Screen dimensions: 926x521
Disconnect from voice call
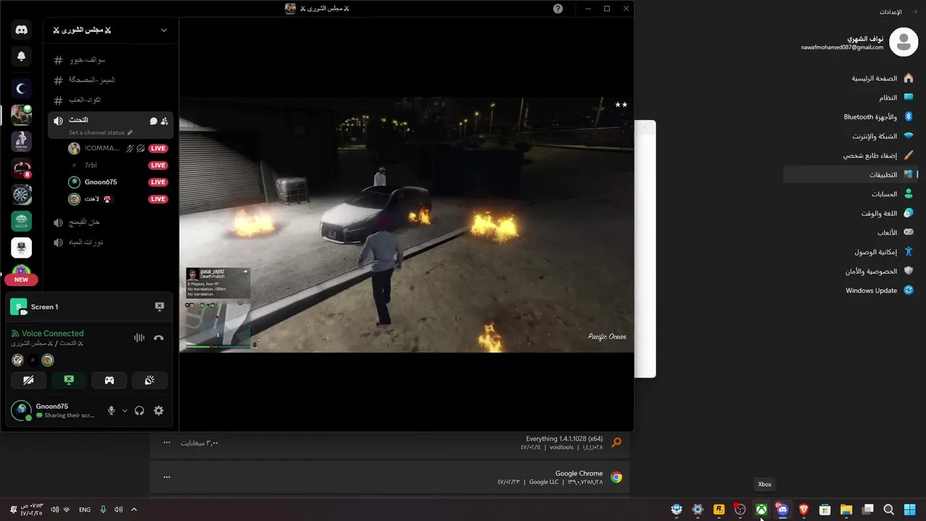[x=158, y=338]
